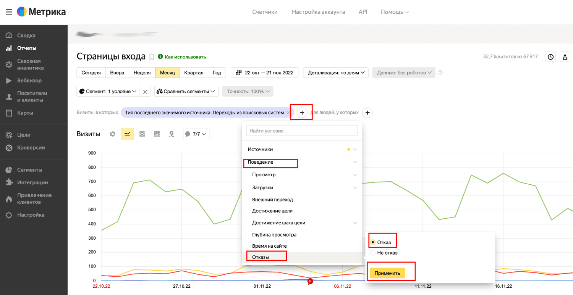Click the clock history icon
573x295 pixels.
click(x=550, y=57)
